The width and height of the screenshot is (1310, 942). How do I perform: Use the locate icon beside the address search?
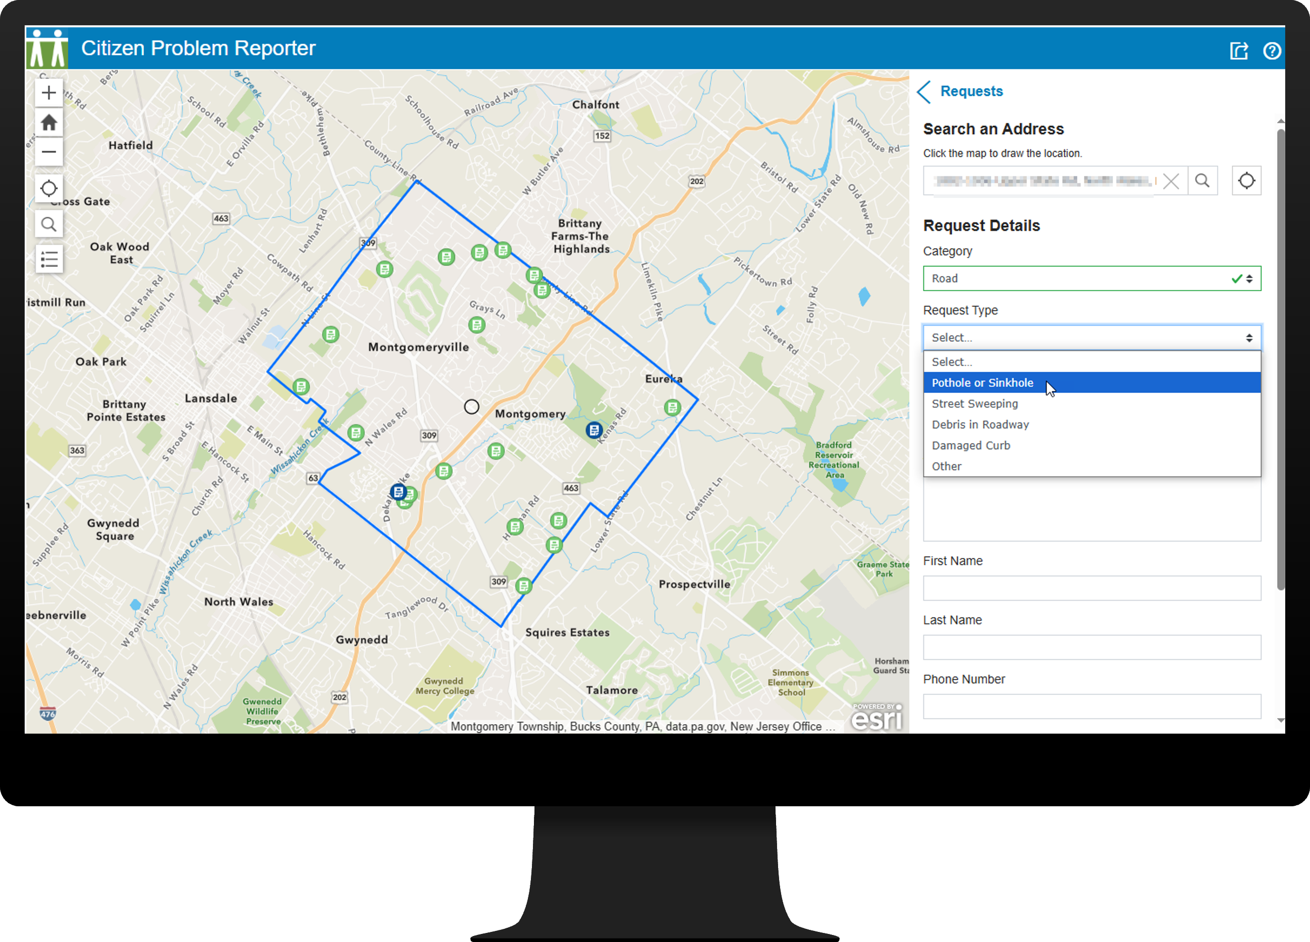[1247, 181]
